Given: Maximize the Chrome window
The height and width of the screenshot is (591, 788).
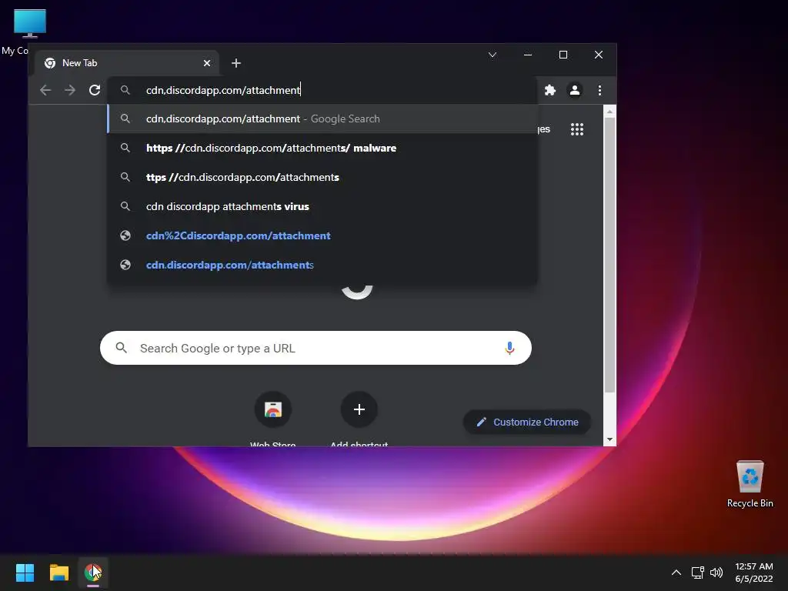Looking at the screenshot, I should [x=563, y=55].
